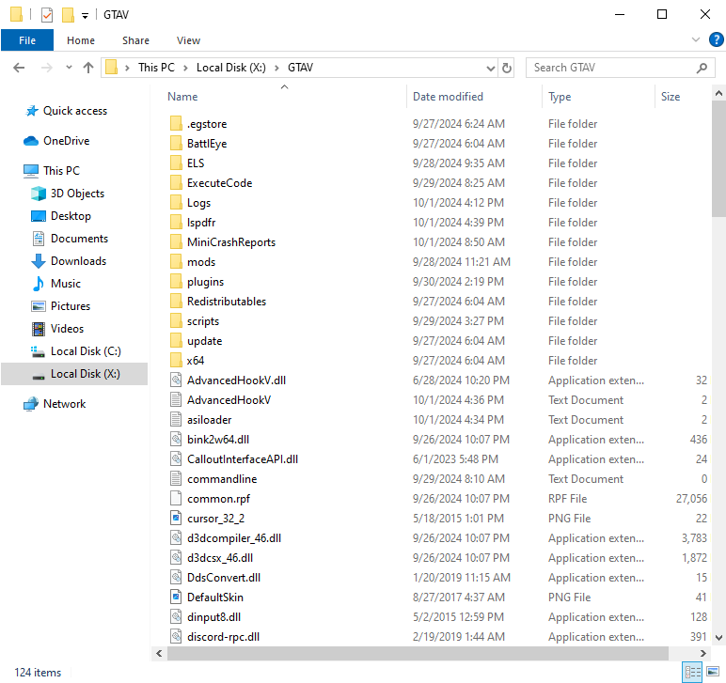The image size is (726, 683).
Task: Click the common.rpf file icon
Action: pos(176,499)
